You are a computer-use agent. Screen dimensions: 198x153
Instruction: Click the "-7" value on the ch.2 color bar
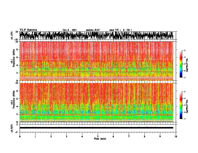coord(184,119)
